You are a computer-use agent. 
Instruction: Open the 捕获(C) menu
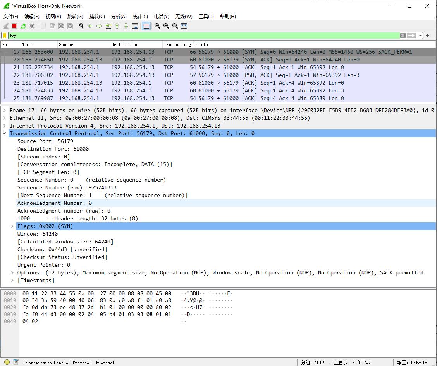click(97, 17)
